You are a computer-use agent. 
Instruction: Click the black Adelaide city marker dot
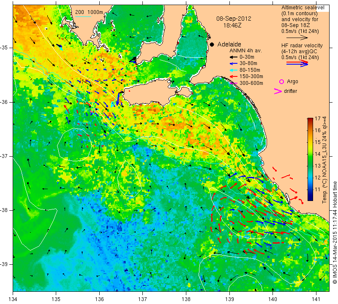[212, 44]
